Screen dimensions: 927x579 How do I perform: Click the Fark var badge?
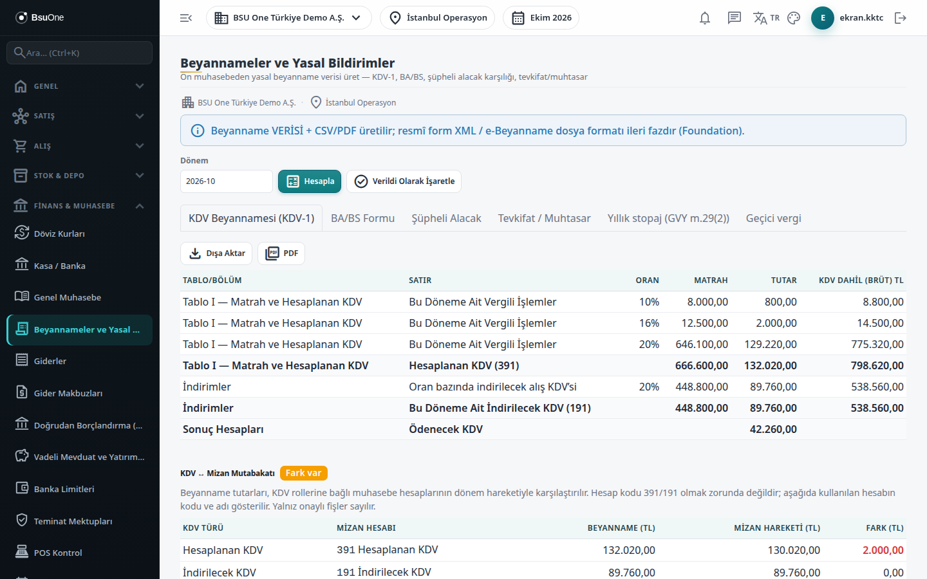[303, 473]
